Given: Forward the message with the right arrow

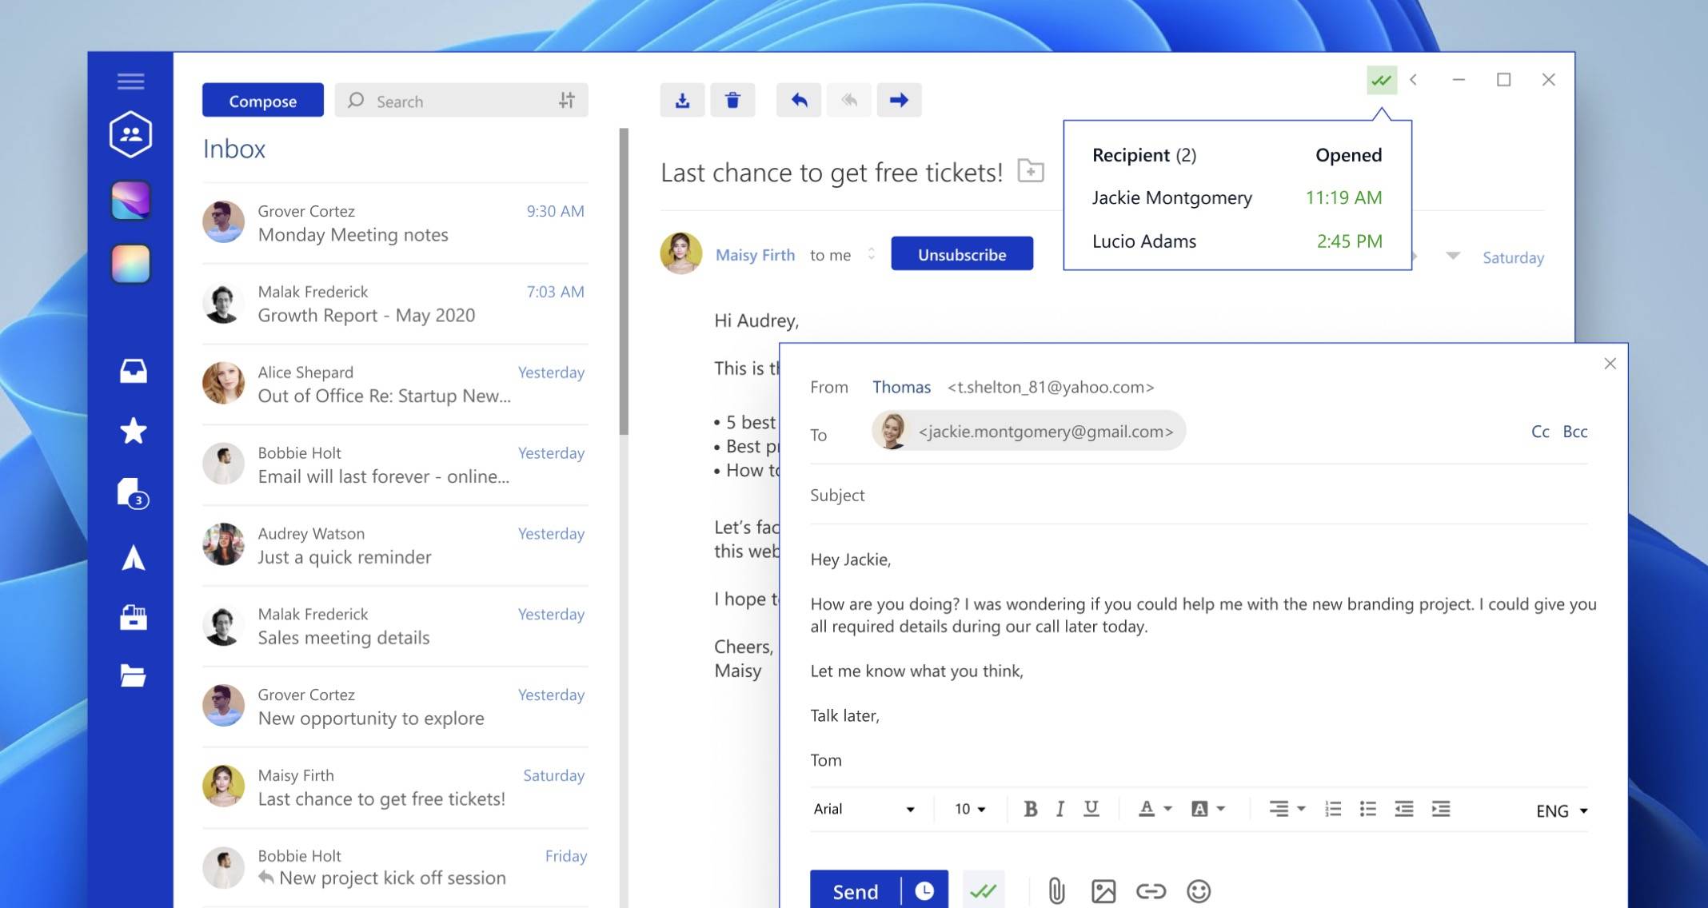Looking at the screenshot, I should [x=899, y=101].
